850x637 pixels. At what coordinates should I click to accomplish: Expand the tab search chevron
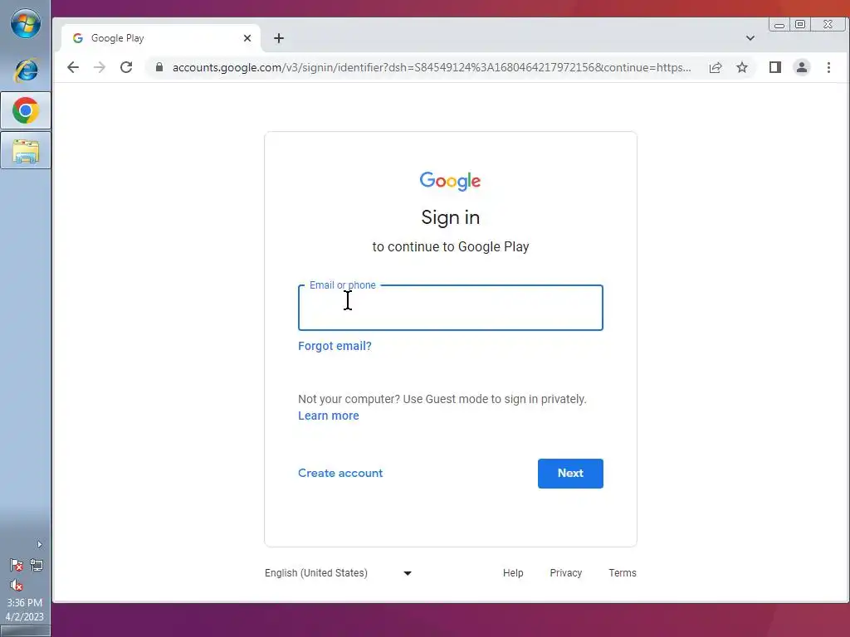[x=750, y=38]
